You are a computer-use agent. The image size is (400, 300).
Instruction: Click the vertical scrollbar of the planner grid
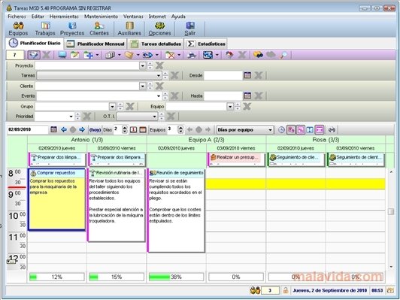click(x=391, y=220)
